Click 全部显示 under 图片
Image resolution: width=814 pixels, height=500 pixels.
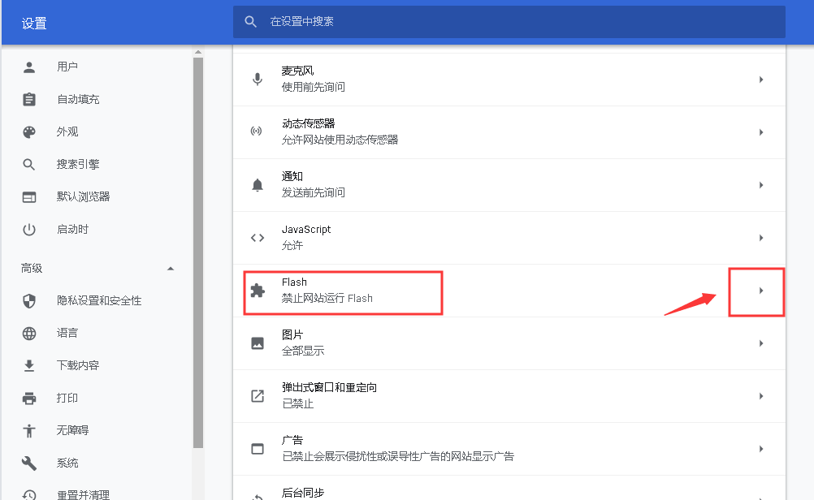[x=303, y=351]
